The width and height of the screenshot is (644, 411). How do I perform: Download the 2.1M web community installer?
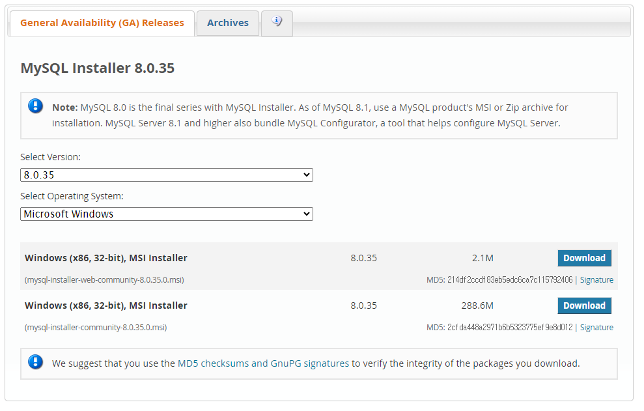click(584, 258)
